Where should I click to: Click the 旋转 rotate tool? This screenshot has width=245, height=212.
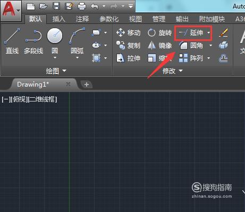159,33
